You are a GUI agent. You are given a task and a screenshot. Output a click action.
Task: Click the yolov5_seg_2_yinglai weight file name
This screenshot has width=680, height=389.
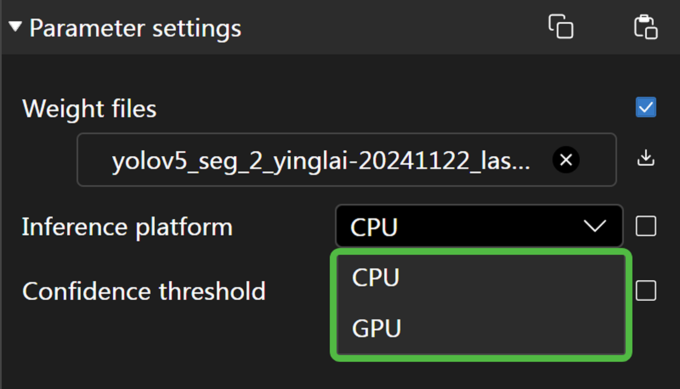tap(321, 161)
